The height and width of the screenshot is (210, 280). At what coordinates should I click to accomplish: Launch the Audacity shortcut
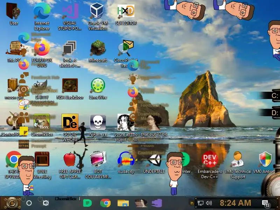(x=126, y=162)
